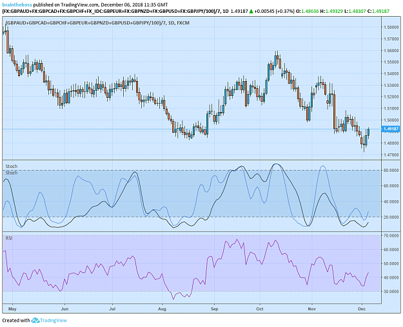Click the upper Stoch indicator label
Image resolution: width=403 pixels, height=327 pixels.
pos(12,166)
